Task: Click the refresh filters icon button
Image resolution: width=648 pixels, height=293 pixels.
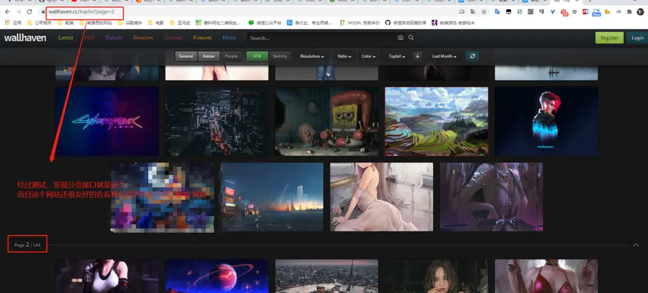Action: (472, 56)
